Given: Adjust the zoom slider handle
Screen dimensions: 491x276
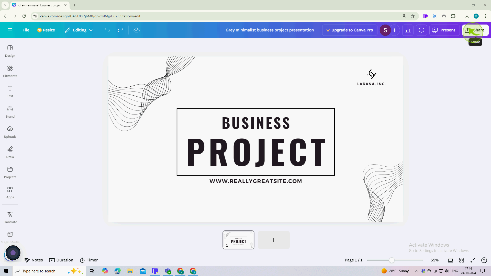Looking at the screenshot, I should pyautogui.click(x=392, y=260).
